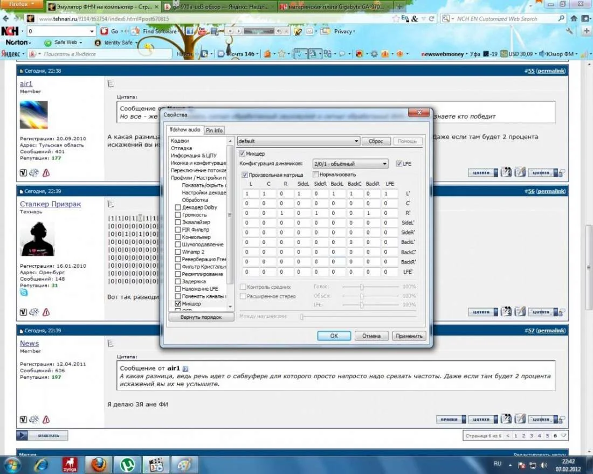Click the YouTube icon in NCH toolbar
Image resolution: width=593 pixels, height=474 pixels.
202,31
